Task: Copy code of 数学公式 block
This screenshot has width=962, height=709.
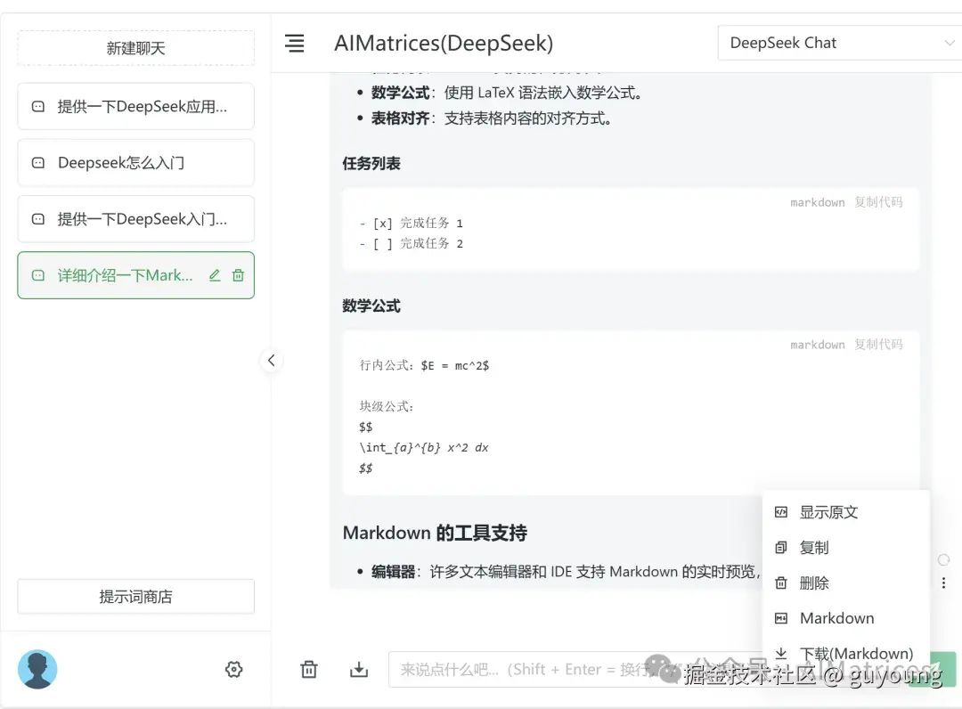Action: point(878,345)
